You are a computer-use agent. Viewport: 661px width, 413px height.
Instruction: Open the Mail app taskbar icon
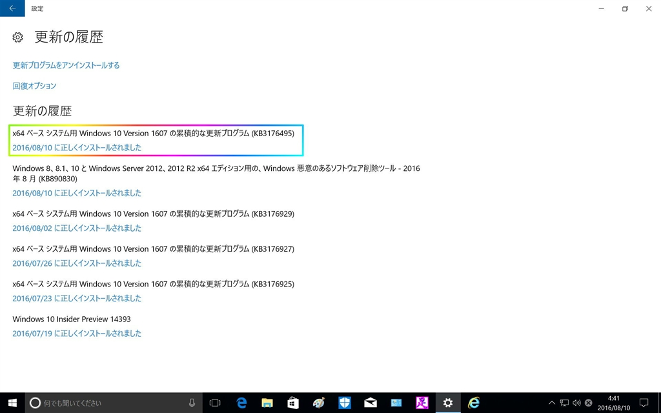(x=371, y=403)
